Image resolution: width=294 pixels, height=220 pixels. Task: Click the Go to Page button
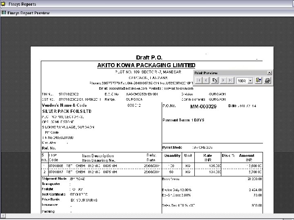coord(215,80)
